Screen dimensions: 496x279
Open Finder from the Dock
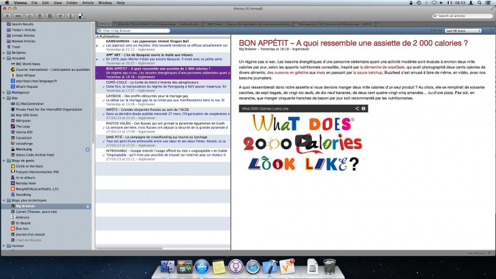point(168,267)
